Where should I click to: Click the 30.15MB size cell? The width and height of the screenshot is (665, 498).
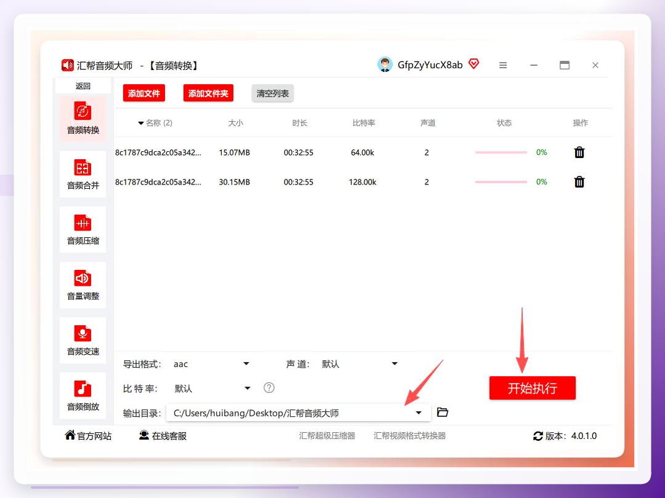tap(235, 182)
